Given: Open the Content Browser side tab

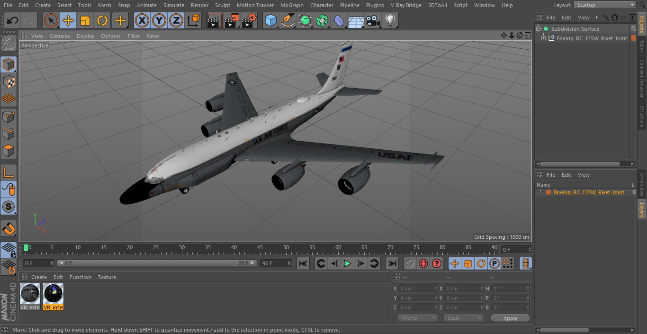Looking at the screenshot, I should (642, 78).
